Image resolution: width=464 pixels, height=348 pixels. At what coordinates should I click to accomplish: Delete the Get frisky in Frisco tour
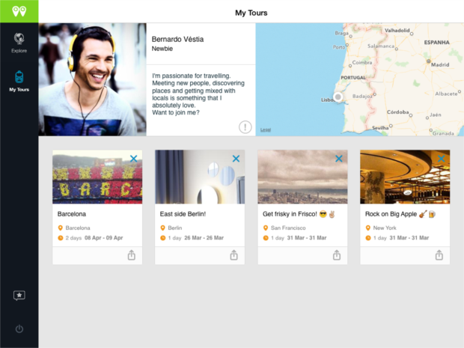[x=338, y=159]
